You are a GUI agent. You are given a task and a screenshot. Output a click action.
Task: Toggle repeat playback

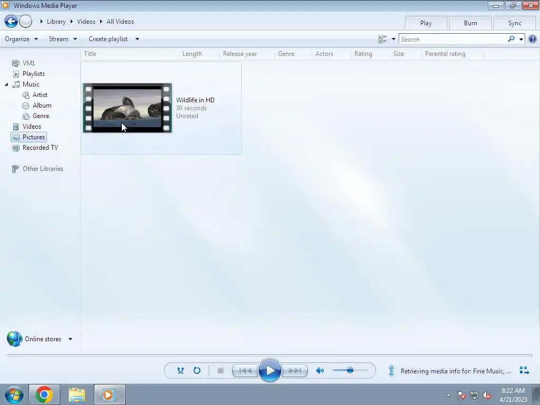click(x=197, y=371)
